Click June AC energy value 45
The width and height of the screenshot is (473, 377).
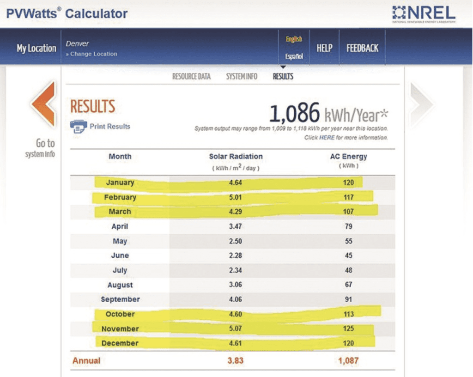349,256
